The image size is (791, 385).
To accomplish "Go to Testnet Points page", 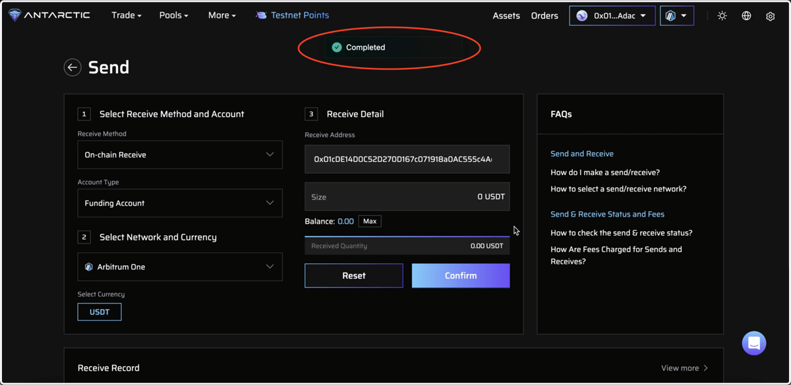I will (300, 15).
